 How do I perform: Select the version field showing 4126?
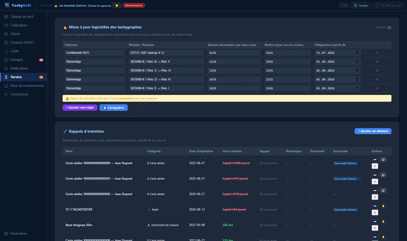pyautogui.click(x=234, y=53)
